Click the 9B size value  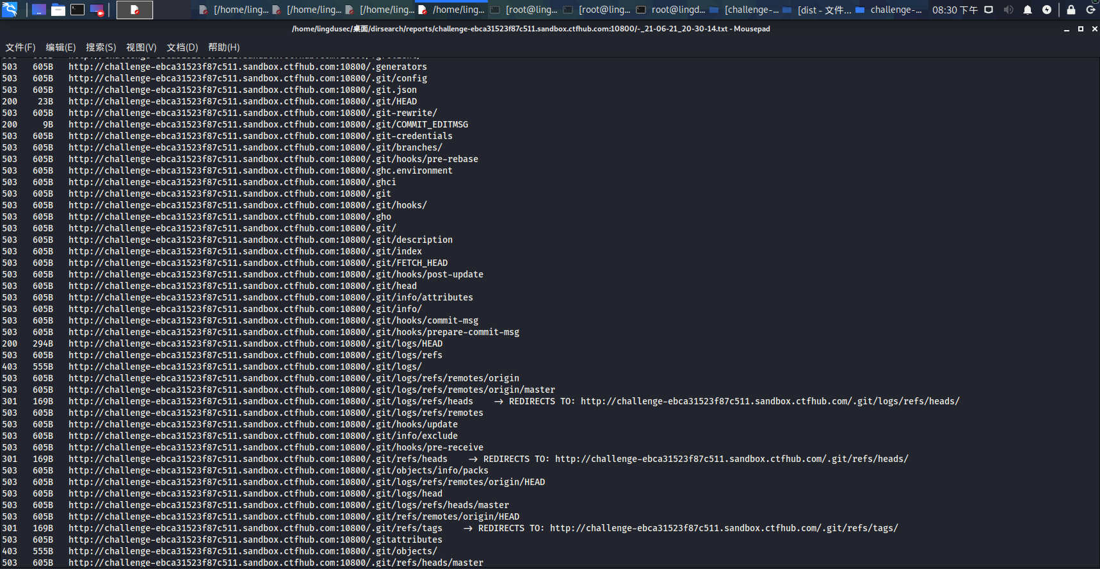(x=48, y=124)
